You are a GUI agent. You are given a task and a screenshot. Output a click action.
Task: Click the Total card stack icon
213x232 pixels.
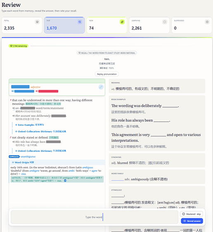point(37,22)
